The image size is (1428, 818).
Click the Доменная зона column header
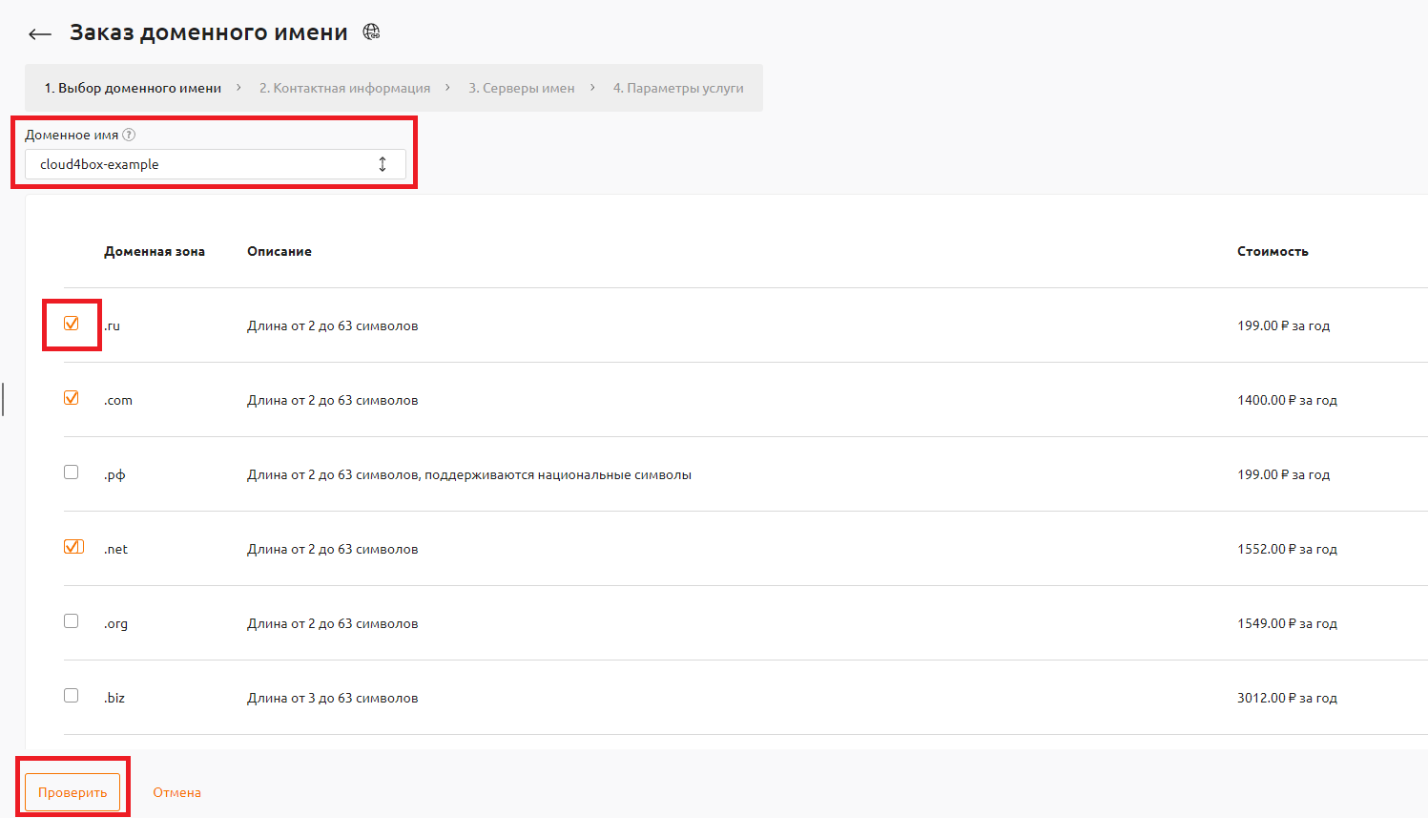tap(155, 252)
